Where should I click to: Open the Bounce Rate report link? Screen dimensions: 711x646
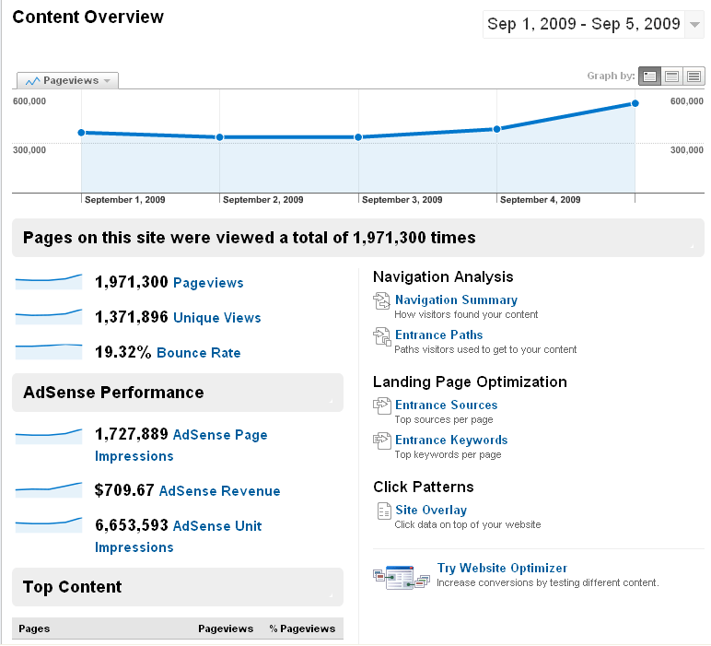pos(198,352)
